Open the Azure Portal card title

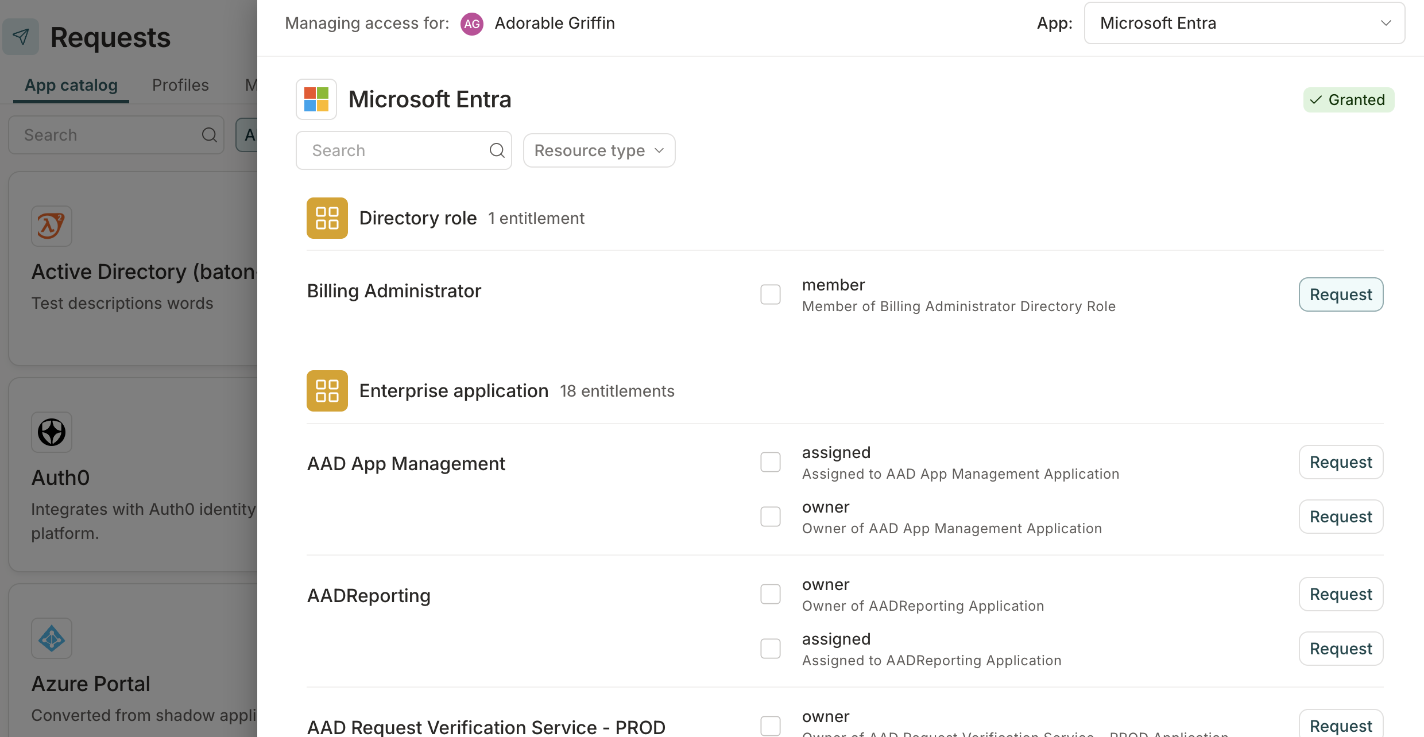tap(91, 684)
